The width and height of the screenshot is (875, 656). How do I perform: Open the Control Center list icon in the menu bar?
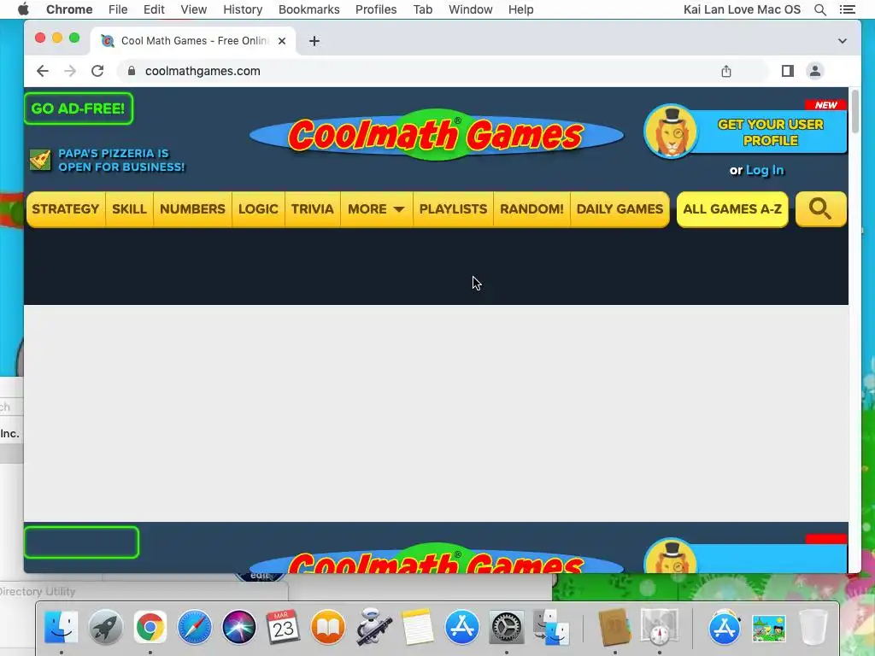847,9
